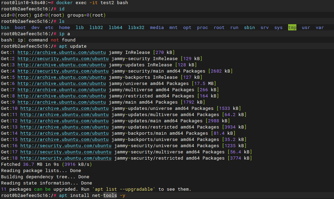This screenshot has width=334, height=199.
Task: Click the 'root' directory in ls output
Action: [219, 28]
